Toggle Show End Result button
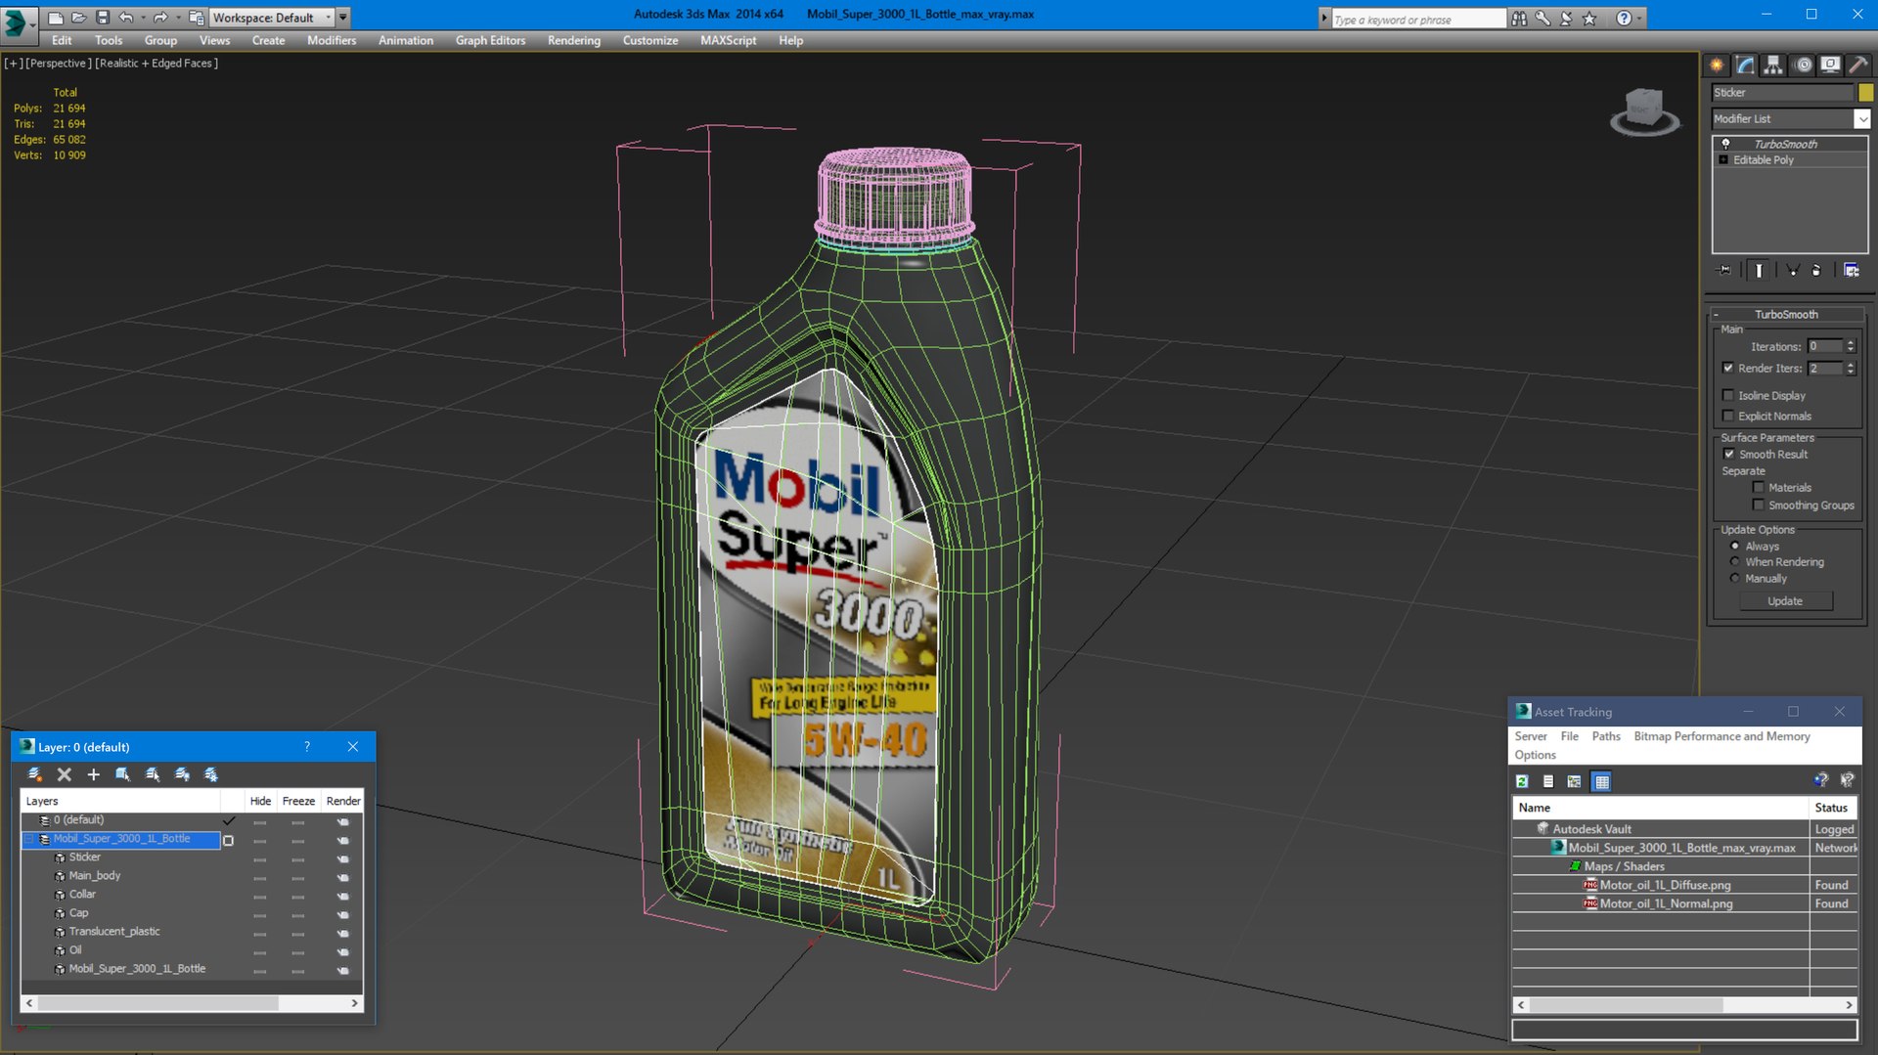The width and height of the screenshot is (1878, 1055). pyautogui.click(x=1759, y=270)
